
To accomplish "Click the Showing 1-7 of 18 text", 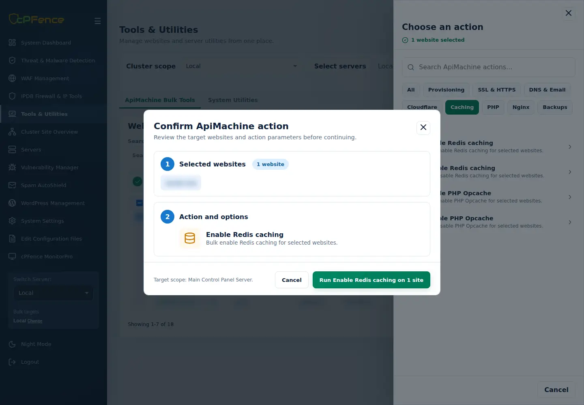I will [x=150, y=324].
